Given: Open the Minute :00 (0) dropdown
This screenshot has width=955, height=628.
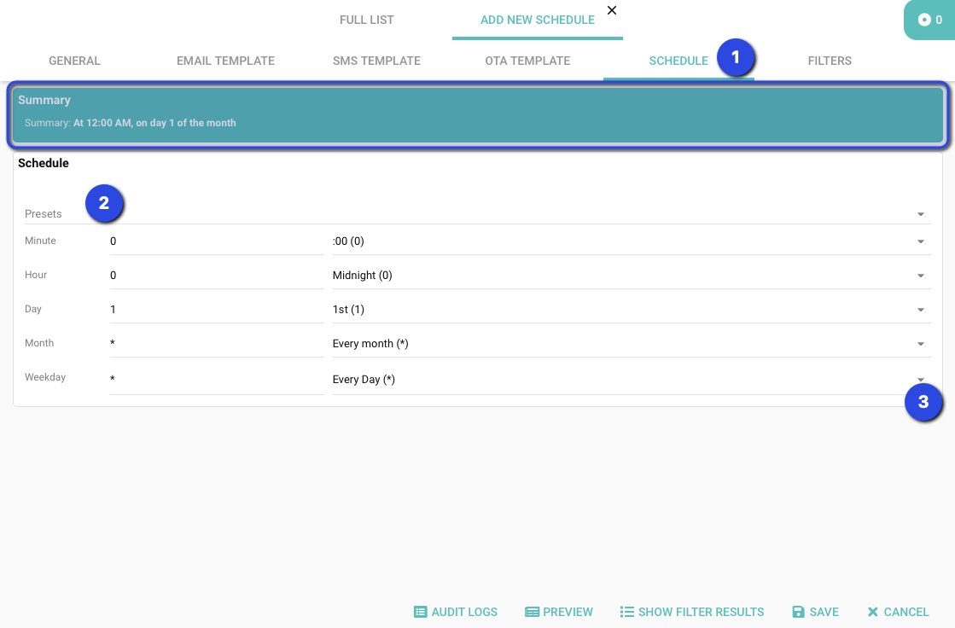Looking at the screenshot, I should [921, 241].
